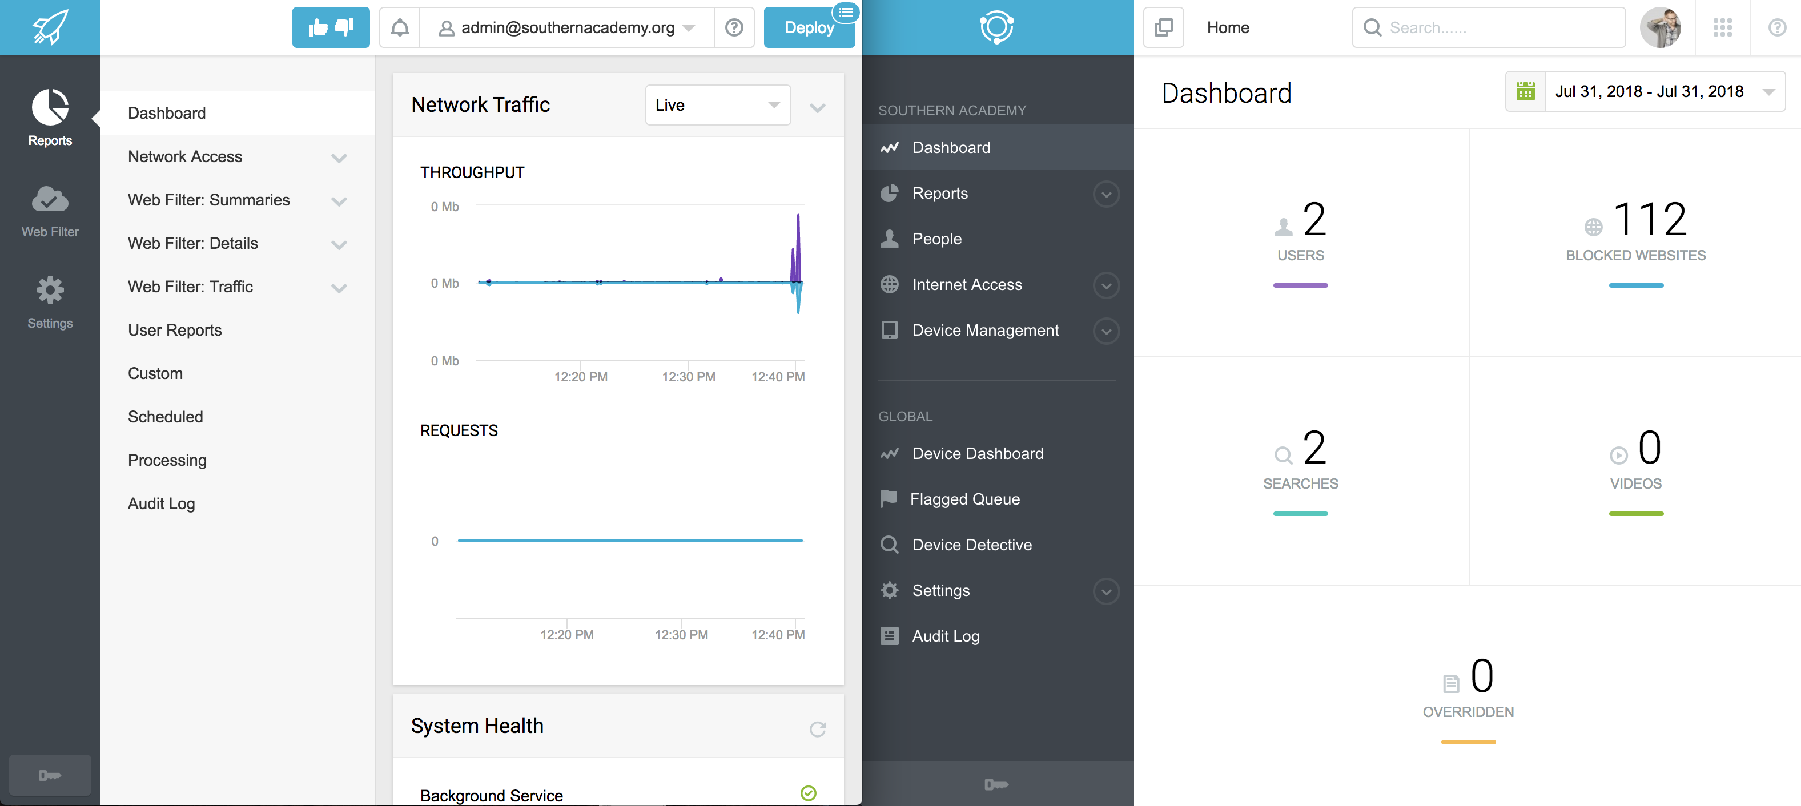Select Dashboard in reports menu
The image size is (1801, 806).
click(237, 112)
